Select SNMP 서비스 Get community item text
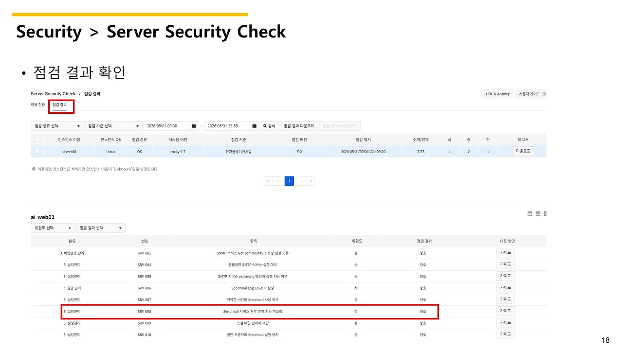 (x=253, y=253)
